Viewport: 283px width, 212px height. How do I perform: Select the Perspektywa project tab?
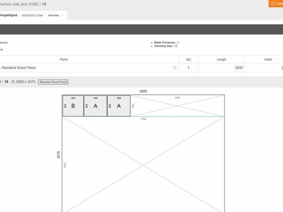click(x=9, y=15)
